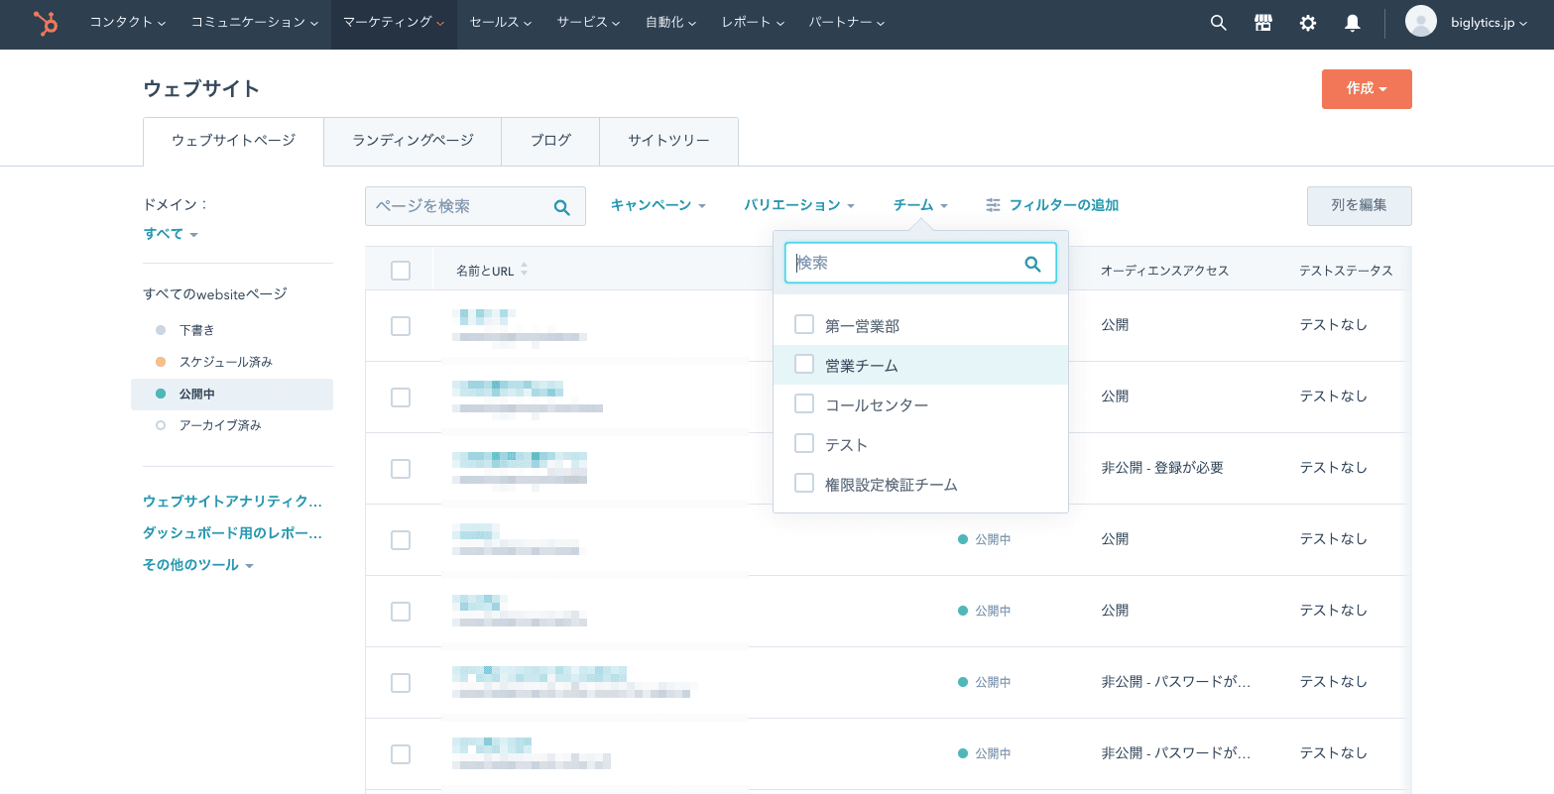Image resolution: width=1554 pixels, height=794 pixels.
Task: Click the notifications bell icon
Action: (1352, 22)
